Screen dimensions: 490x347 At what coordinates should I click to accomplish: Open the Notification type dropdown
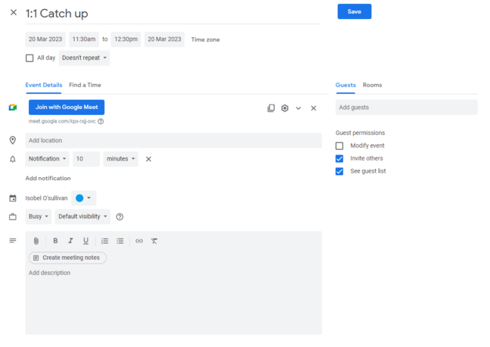tap(48, 159)
